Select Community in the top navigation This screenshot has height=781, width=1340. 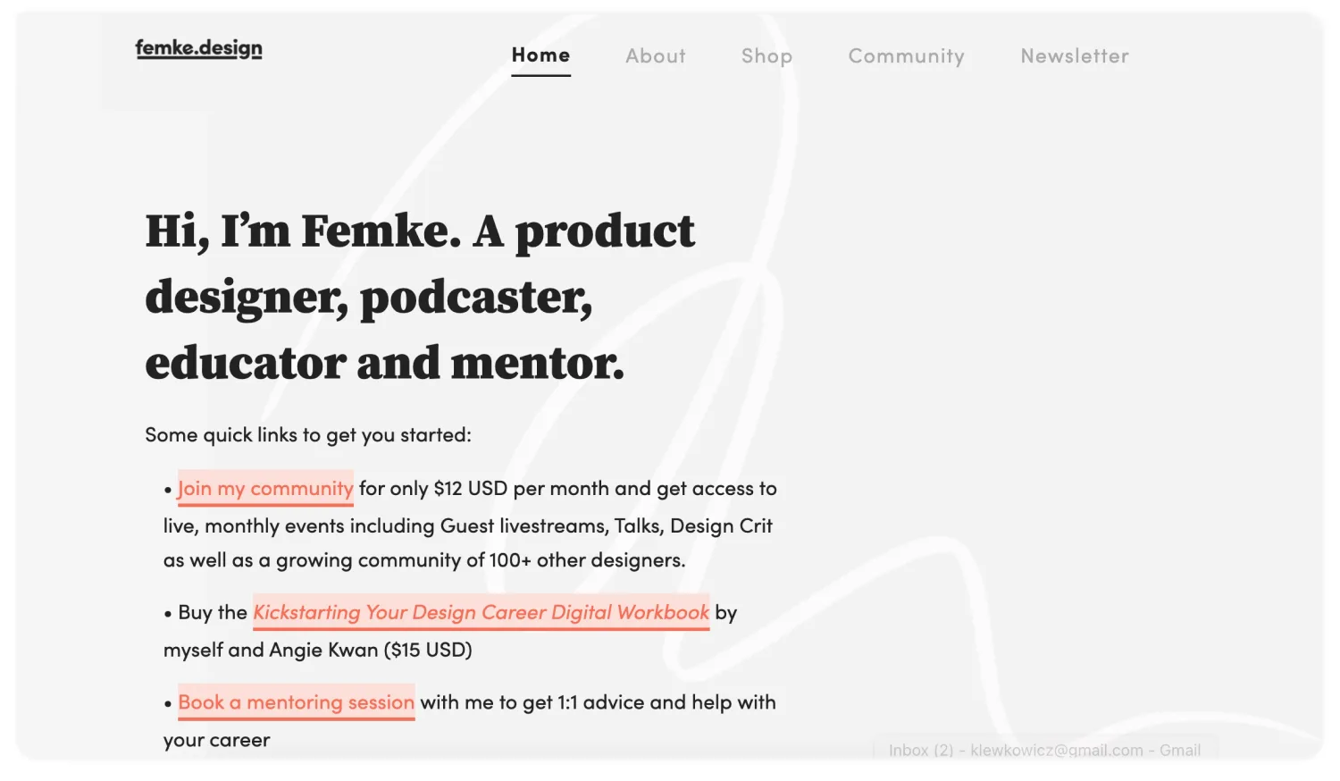(x=906, y=56)
